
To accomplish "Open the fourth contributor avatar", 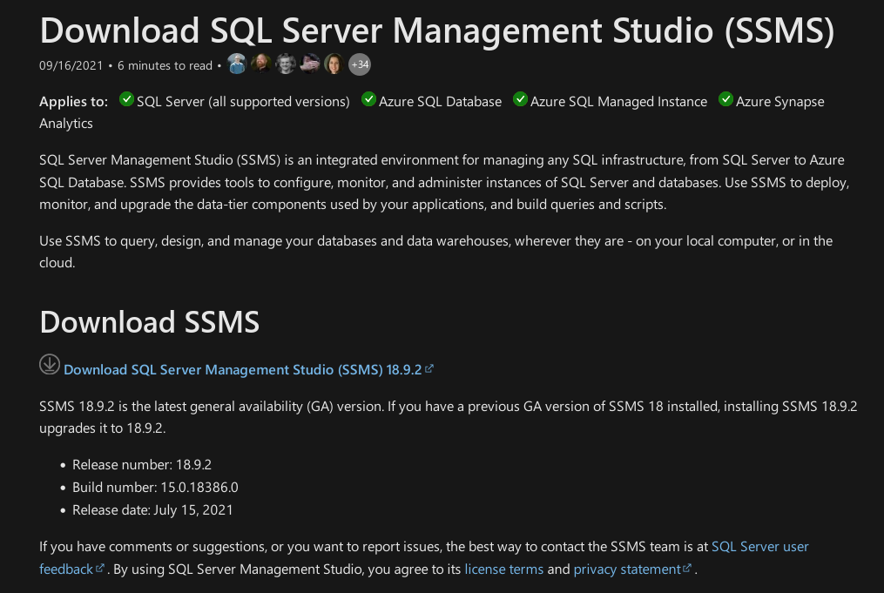I will point(310,64).
